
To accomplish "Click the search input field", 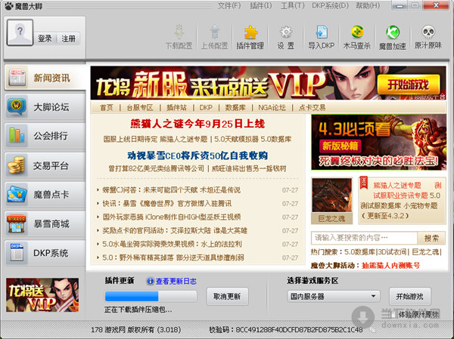I will tap(364, 238).
